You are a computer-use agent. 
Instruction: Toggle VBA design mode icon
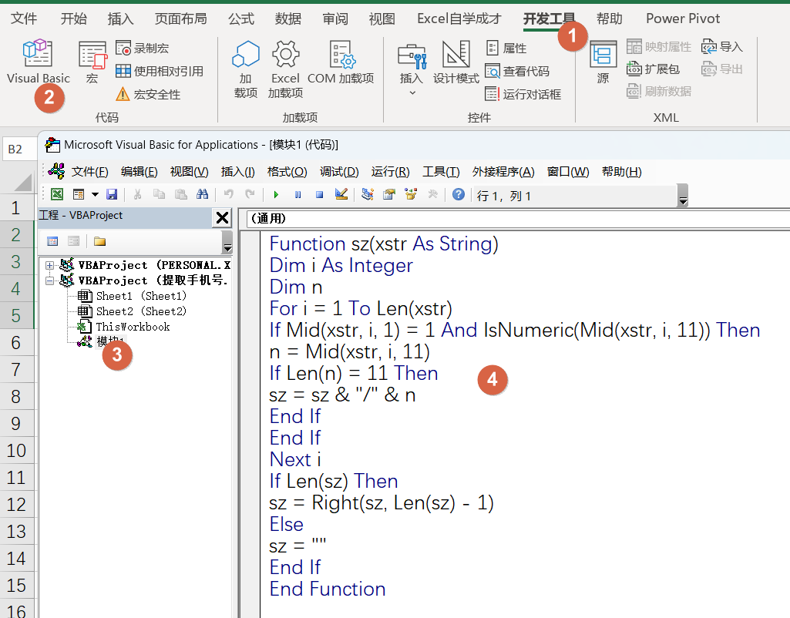pos(341,194)
